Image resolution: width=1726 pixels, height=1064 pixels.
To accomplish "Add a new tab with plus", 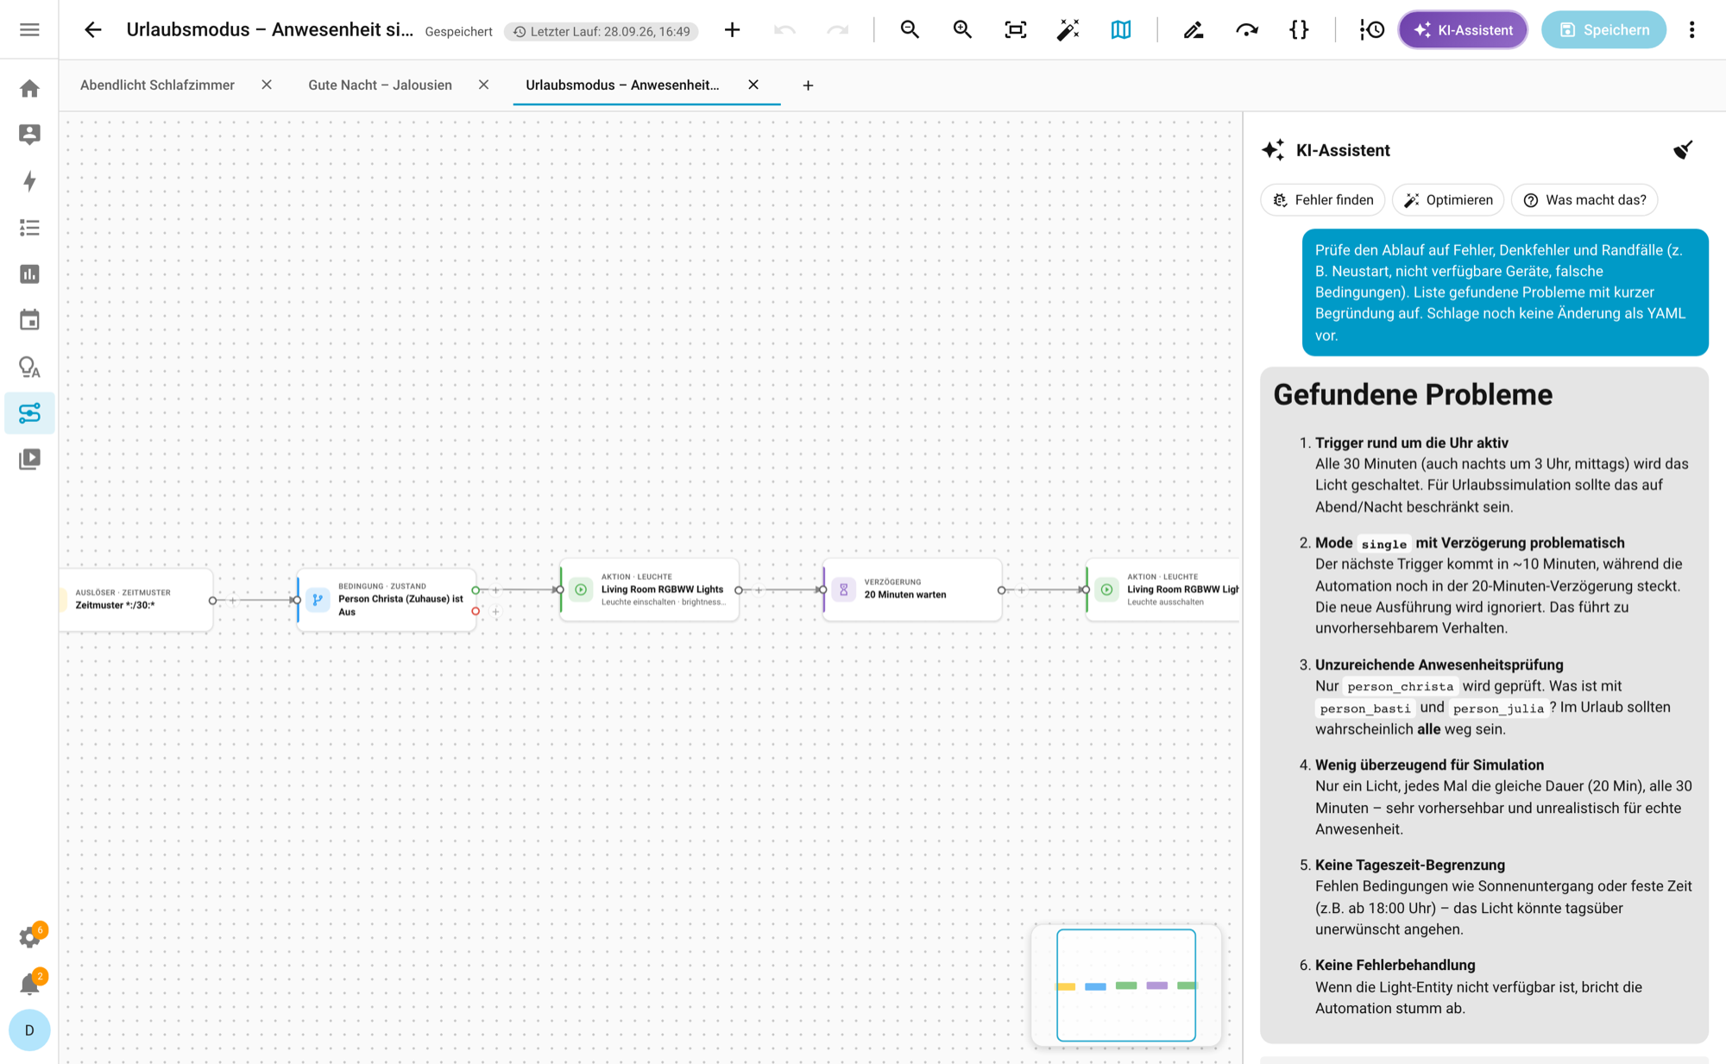I will (x=808, y=85).
